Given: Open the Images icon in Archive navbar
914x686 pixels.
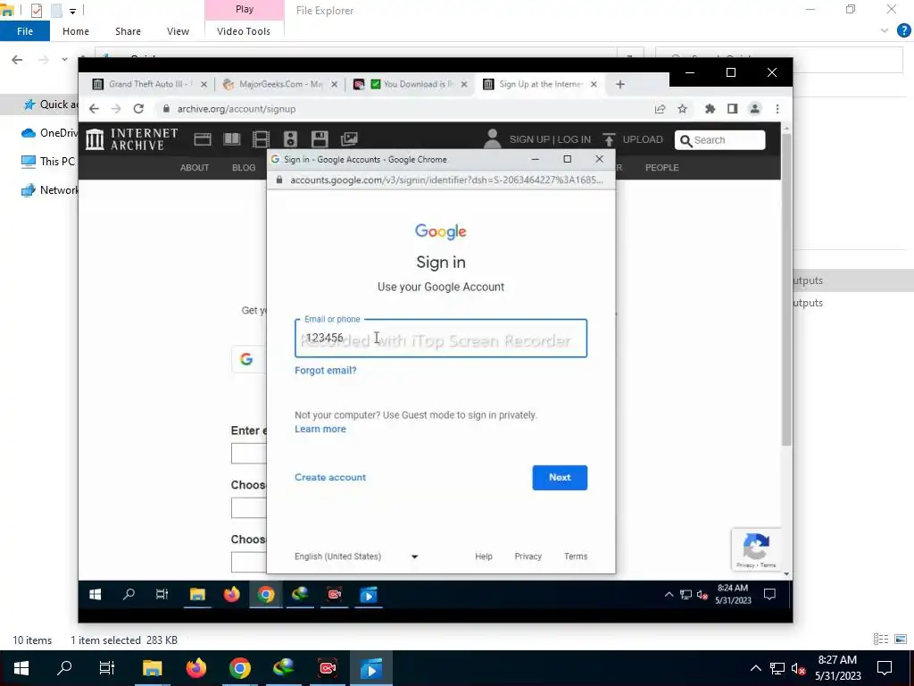Looking at the screenshot, I should 349,138.
